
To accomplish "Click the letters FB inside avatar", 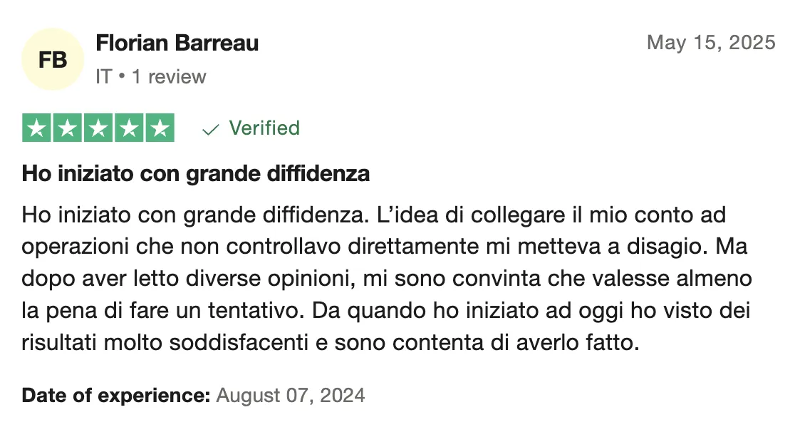I will [x=53, y=60].
